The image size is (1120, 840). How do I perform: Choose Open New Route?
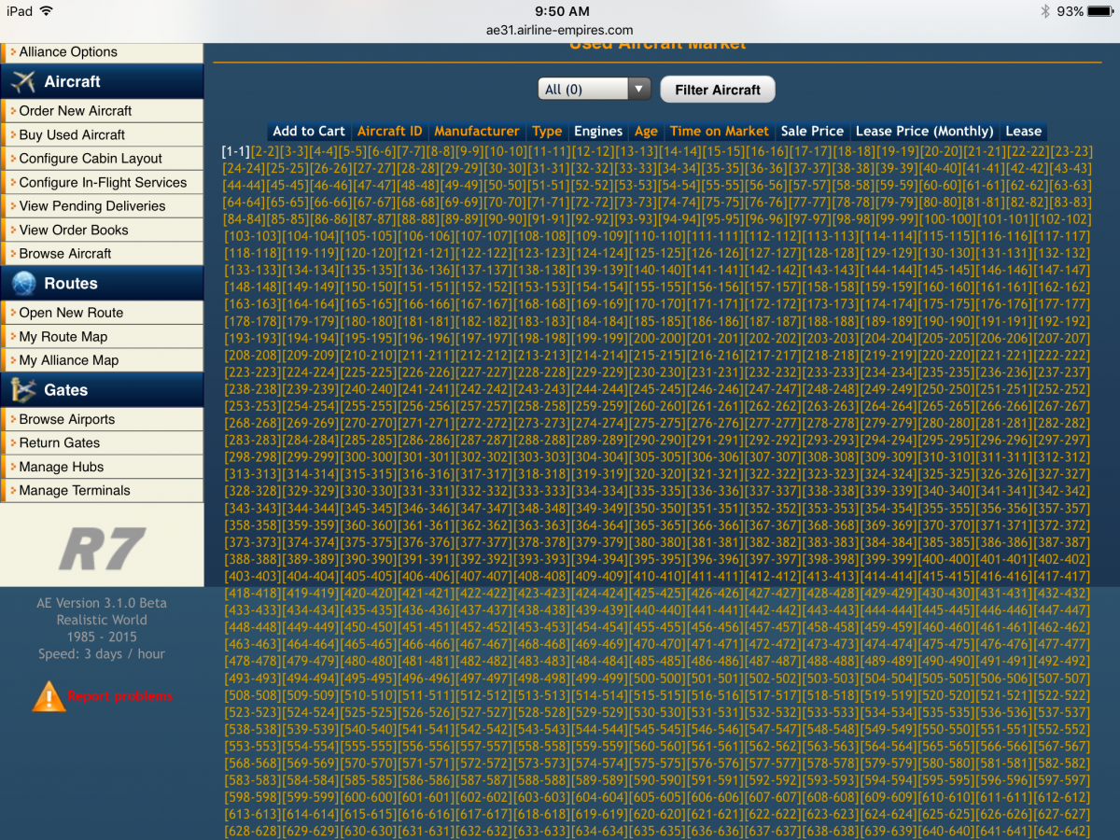pos(71,313)
